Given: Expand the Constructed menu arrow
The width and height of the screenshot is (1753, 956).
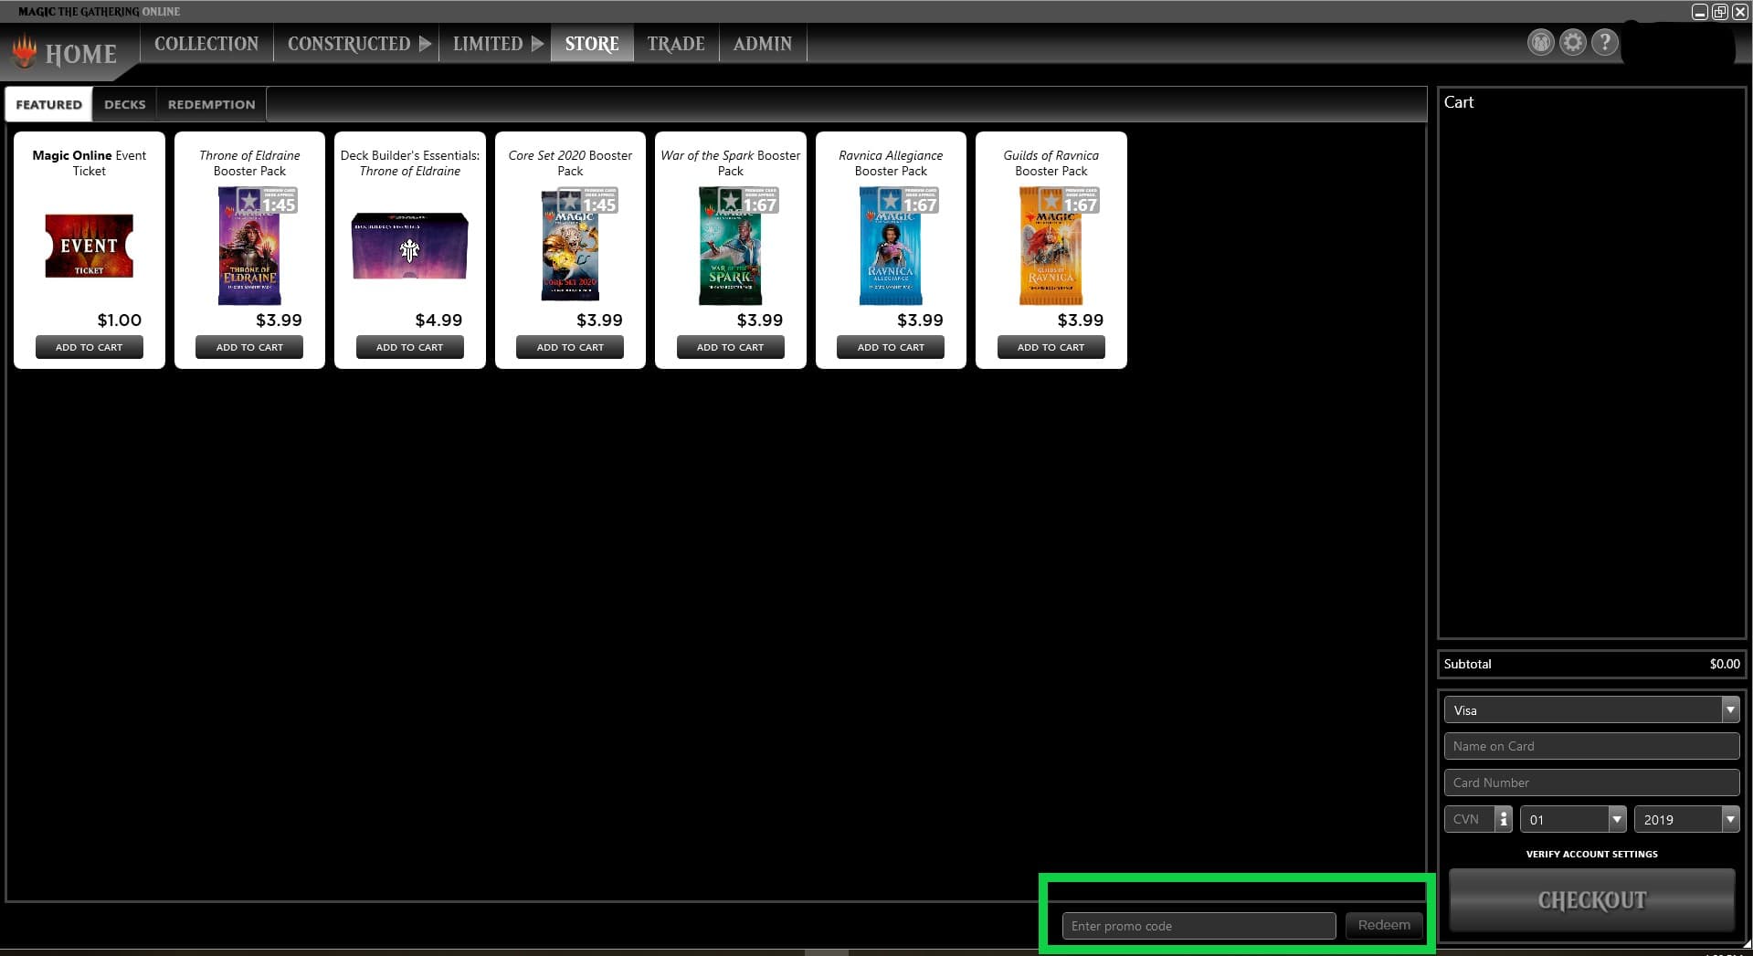Looking at the screenshot, I should coord(425,44).
